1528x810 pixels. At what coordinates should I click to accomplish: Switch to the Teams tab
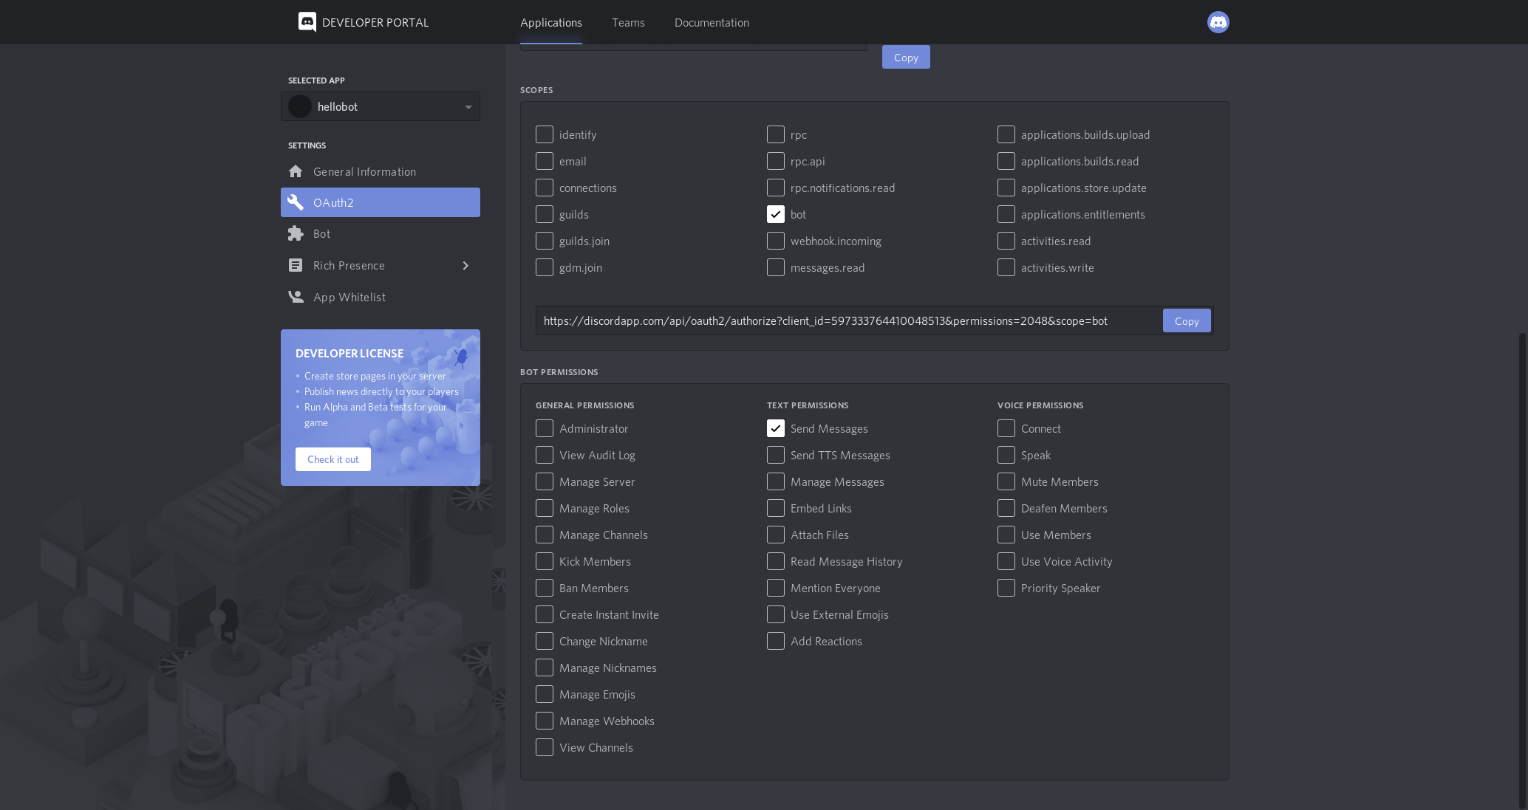(628, 22)
